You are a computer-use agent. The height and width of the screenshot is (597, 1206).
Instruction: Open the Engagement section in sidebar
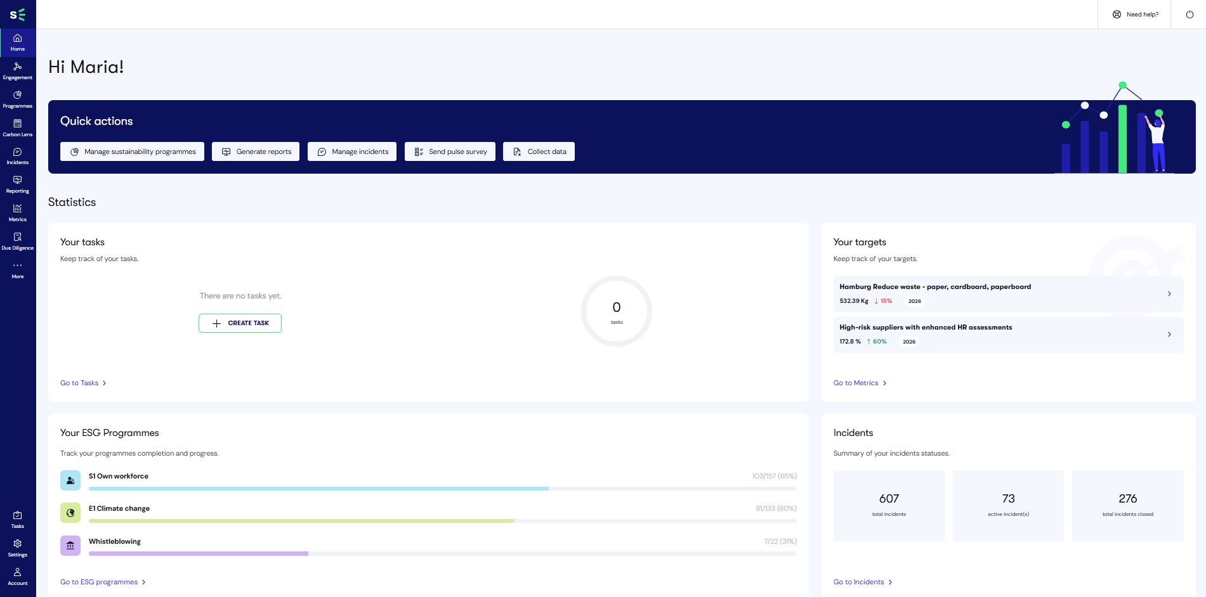click(x=17, y=70)
